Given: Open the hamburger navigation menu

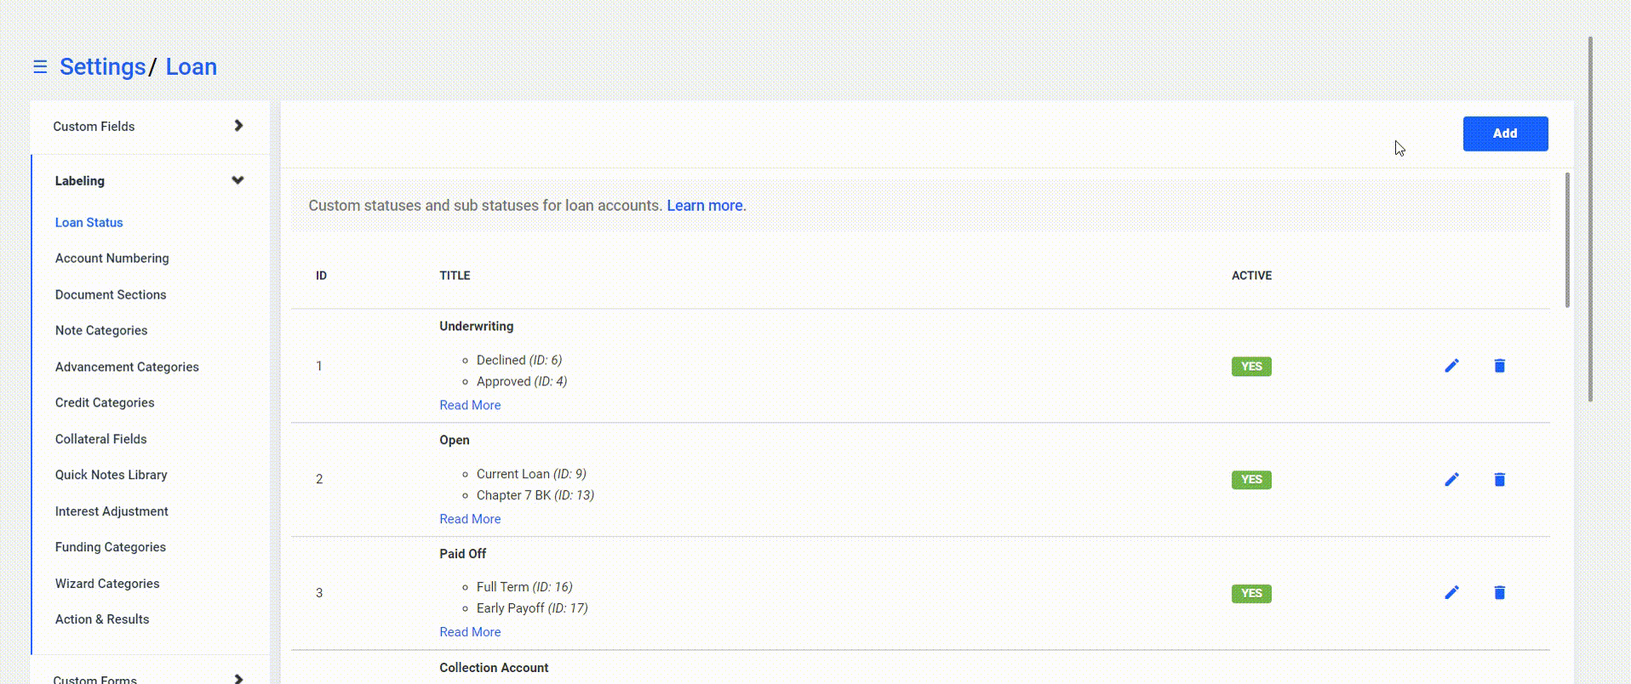Looking at the screenshot, I should point(40,66).
